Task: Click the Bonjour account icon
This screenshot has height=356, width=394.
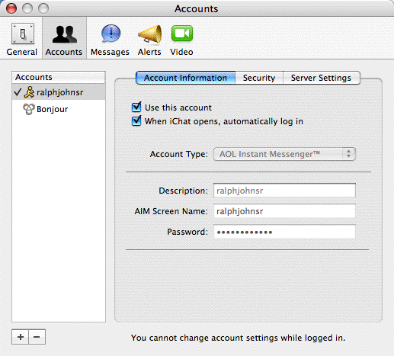Action: coord(28,109)
